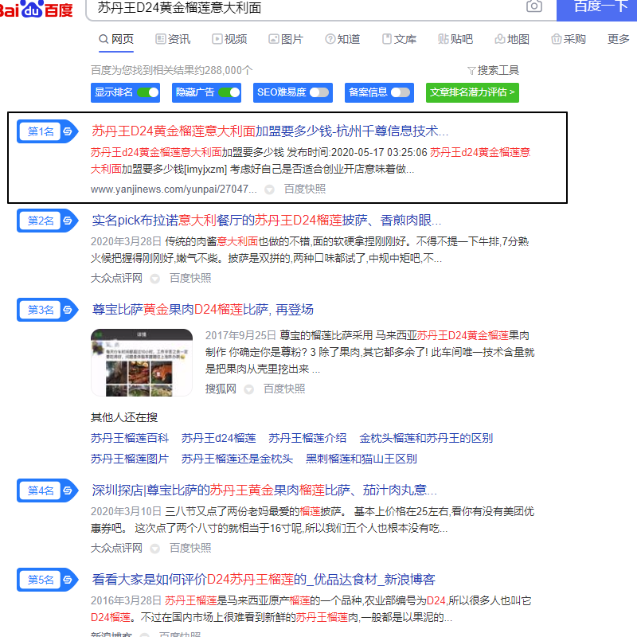Open 百度快照 for 搜狐网 result

pyautogui.click(x=284, y=389)
